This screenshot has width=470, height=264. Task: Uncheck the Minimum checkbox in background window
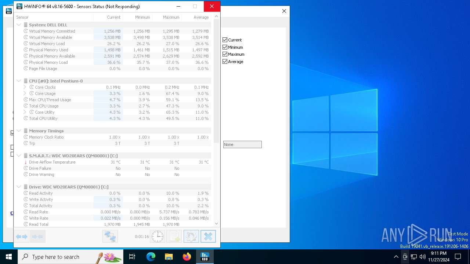coord(225,47)
